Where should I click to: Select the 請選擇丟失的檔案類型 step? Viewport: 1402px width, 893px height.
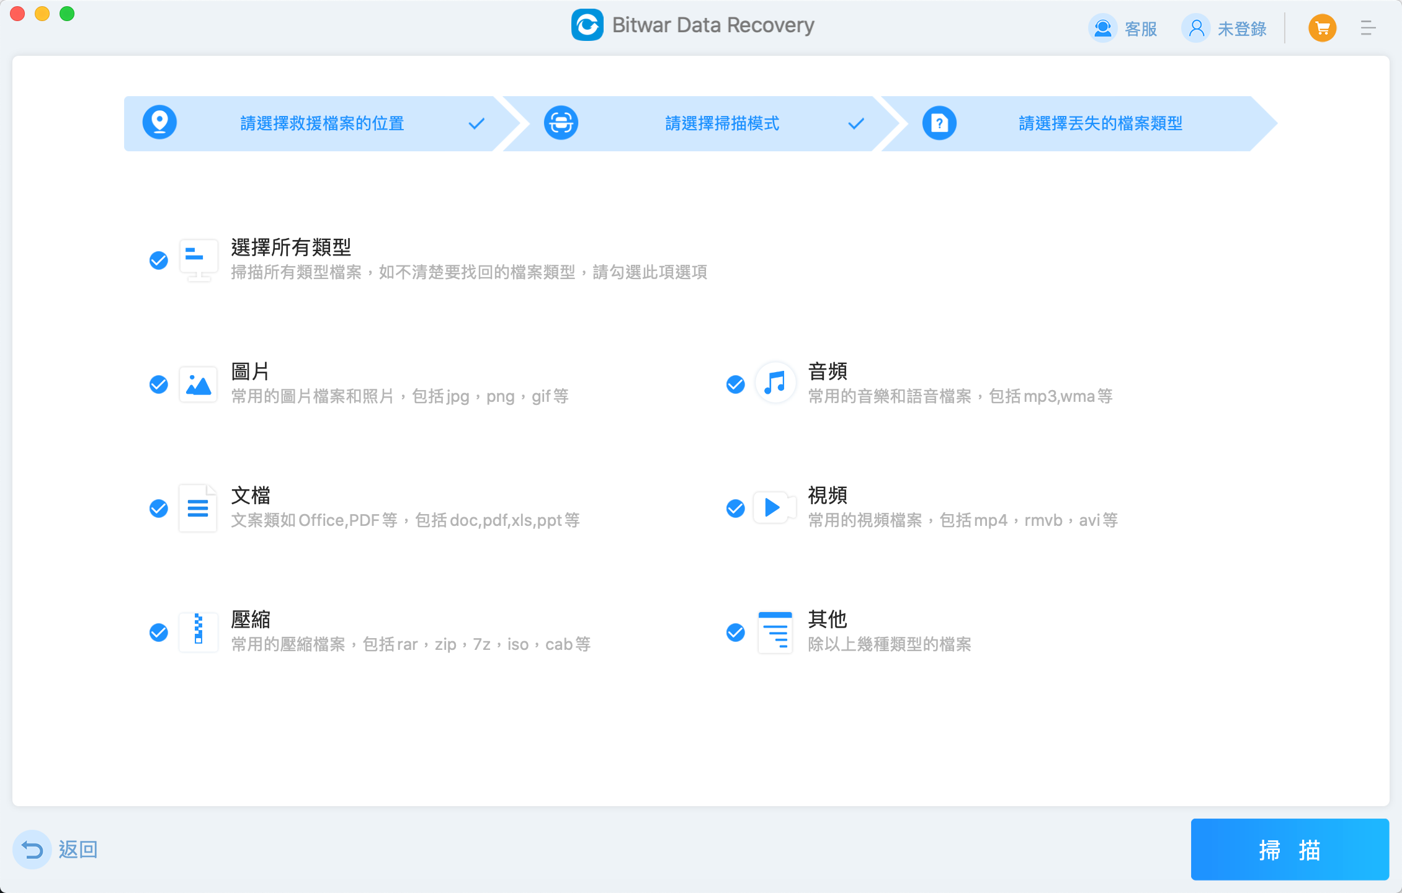click(x=1100, y=123)
